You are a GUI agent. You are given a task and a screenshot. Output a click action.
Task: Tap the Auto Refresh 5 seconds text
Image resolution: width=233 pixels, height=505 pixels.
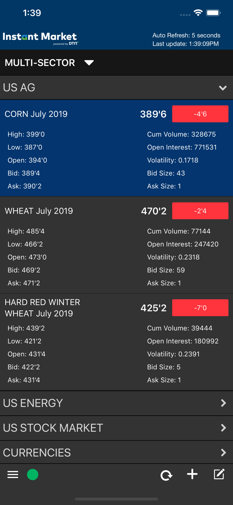[186, 35]
